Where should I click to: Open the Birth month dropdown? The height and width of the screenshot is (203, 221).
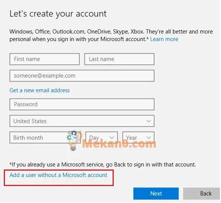tap(45, 137)
